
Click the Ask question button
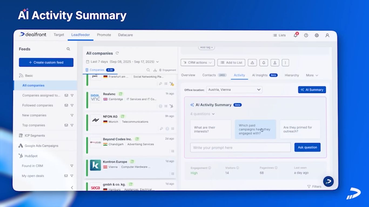307,147
